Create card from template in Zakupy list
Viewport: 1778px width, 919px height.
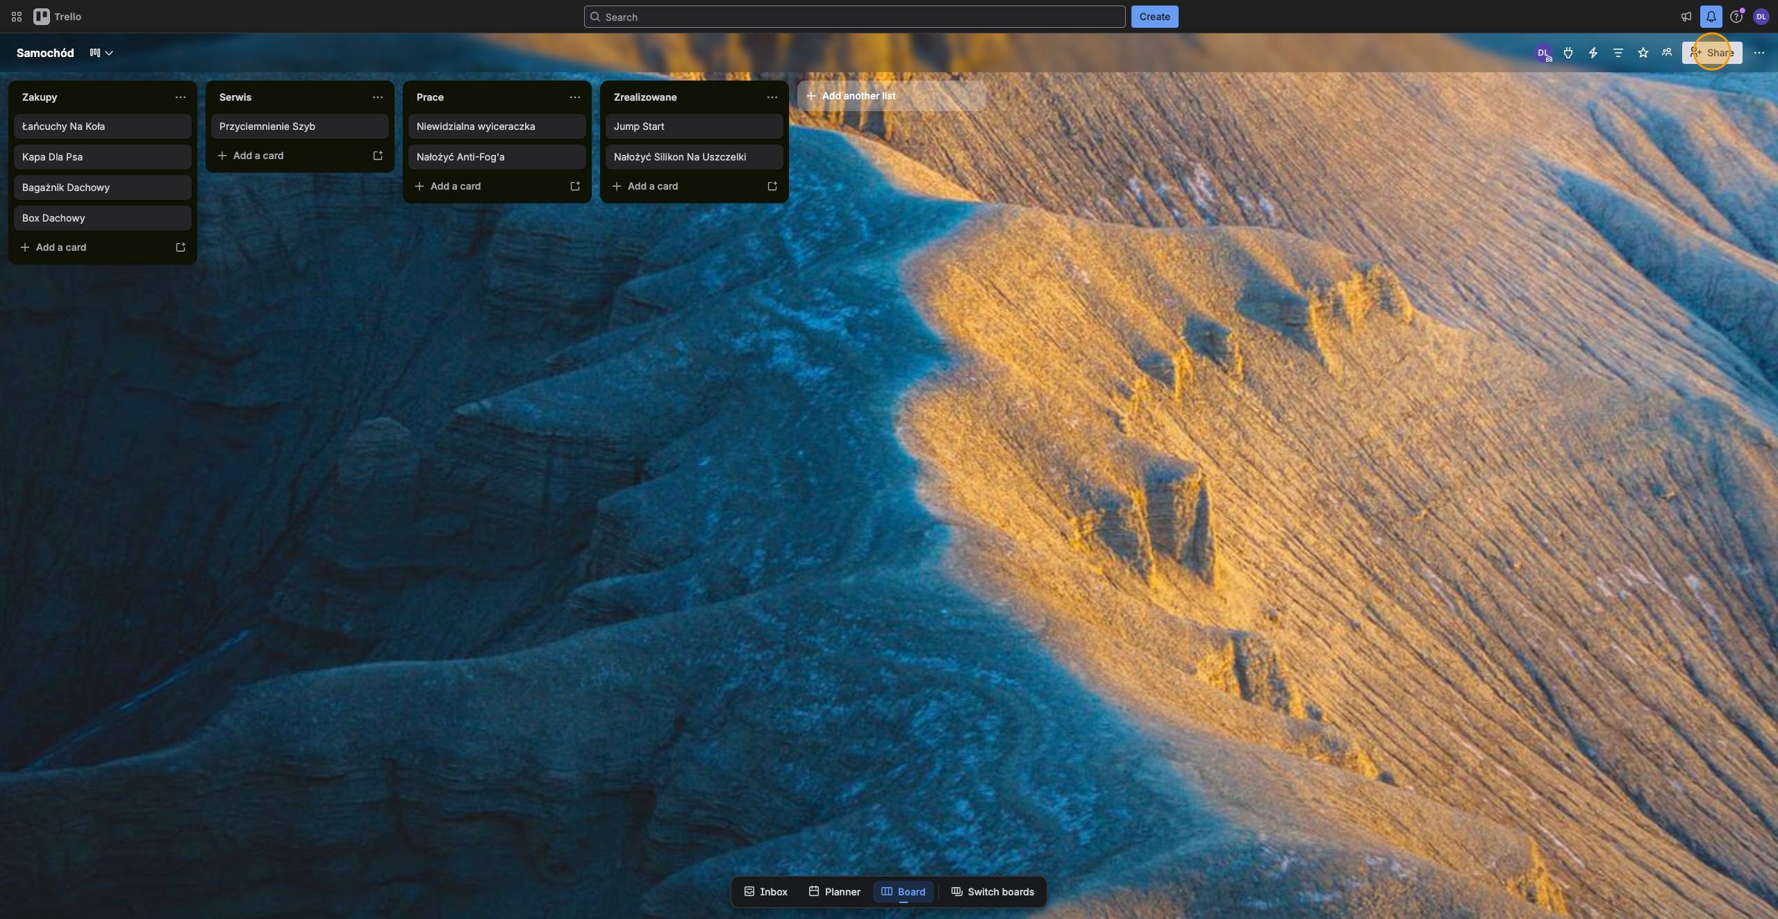(x=181, y=247)
